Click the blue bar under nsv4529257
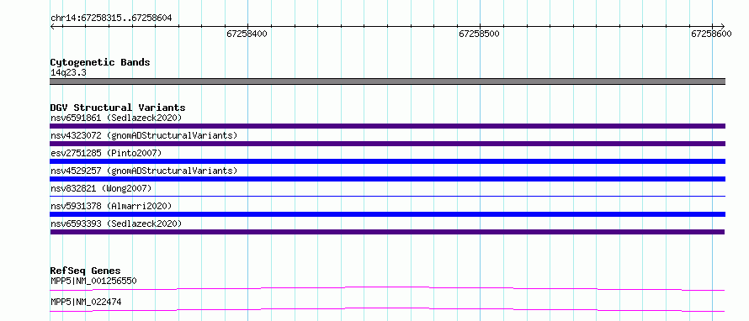The image size is (749, 321). (387, 179)
